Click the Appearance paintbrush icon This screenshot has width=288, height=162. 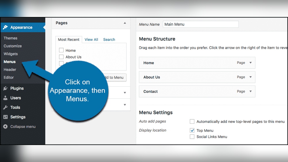pos(5,27)
